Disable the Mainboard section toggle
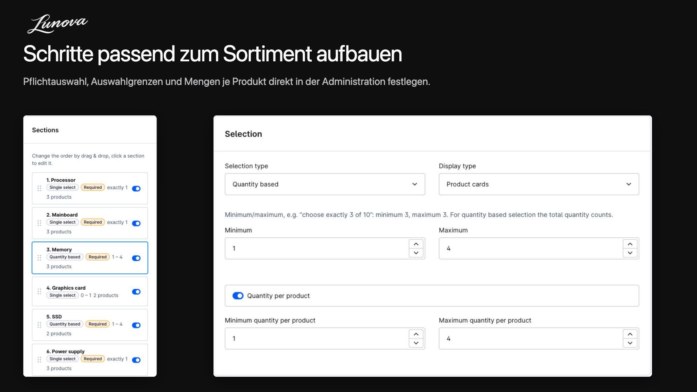Viewport: 697px width, 392px height. (136, 223)
